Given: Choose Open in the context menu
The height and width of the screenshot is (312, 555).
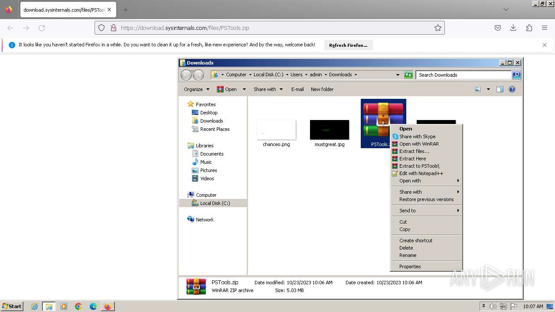Looking at the screenshot, I should [426, 129].
